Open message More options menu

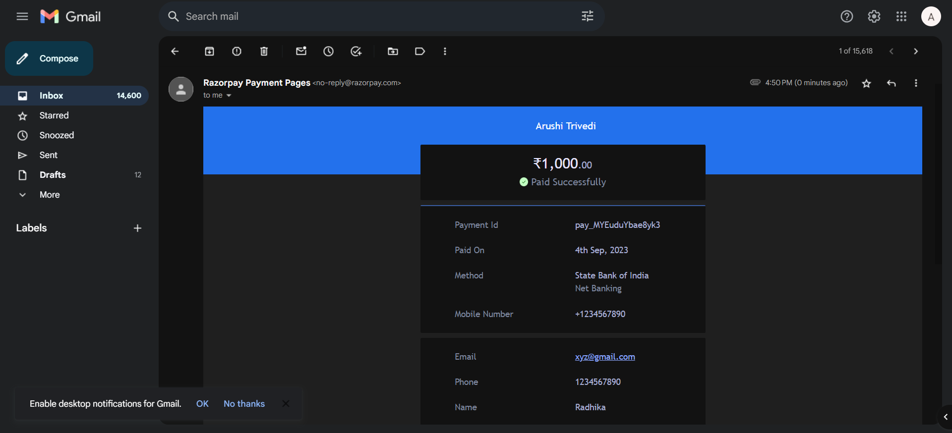(x=916, y=83)
